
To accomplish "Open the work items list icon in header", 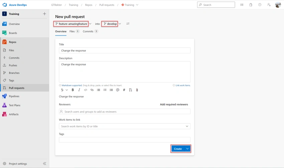I will (x=242, y=5).
